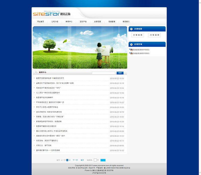
Task: Focus the news search text field
Action: pyautogui.click(x=103, y=73)
